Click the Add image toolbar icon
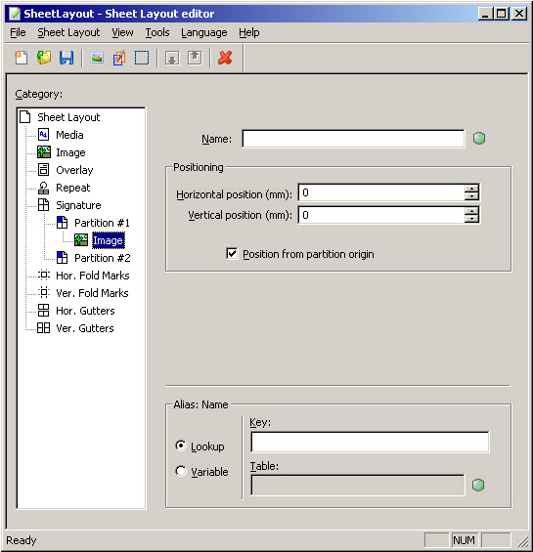The image size is (533, 552). tap(97, 58)
